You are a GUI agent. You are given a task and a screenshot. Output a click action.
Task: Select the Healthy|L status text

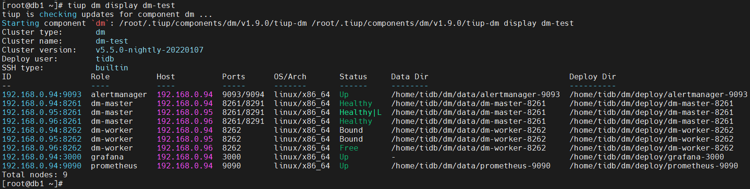coord(360,113)
